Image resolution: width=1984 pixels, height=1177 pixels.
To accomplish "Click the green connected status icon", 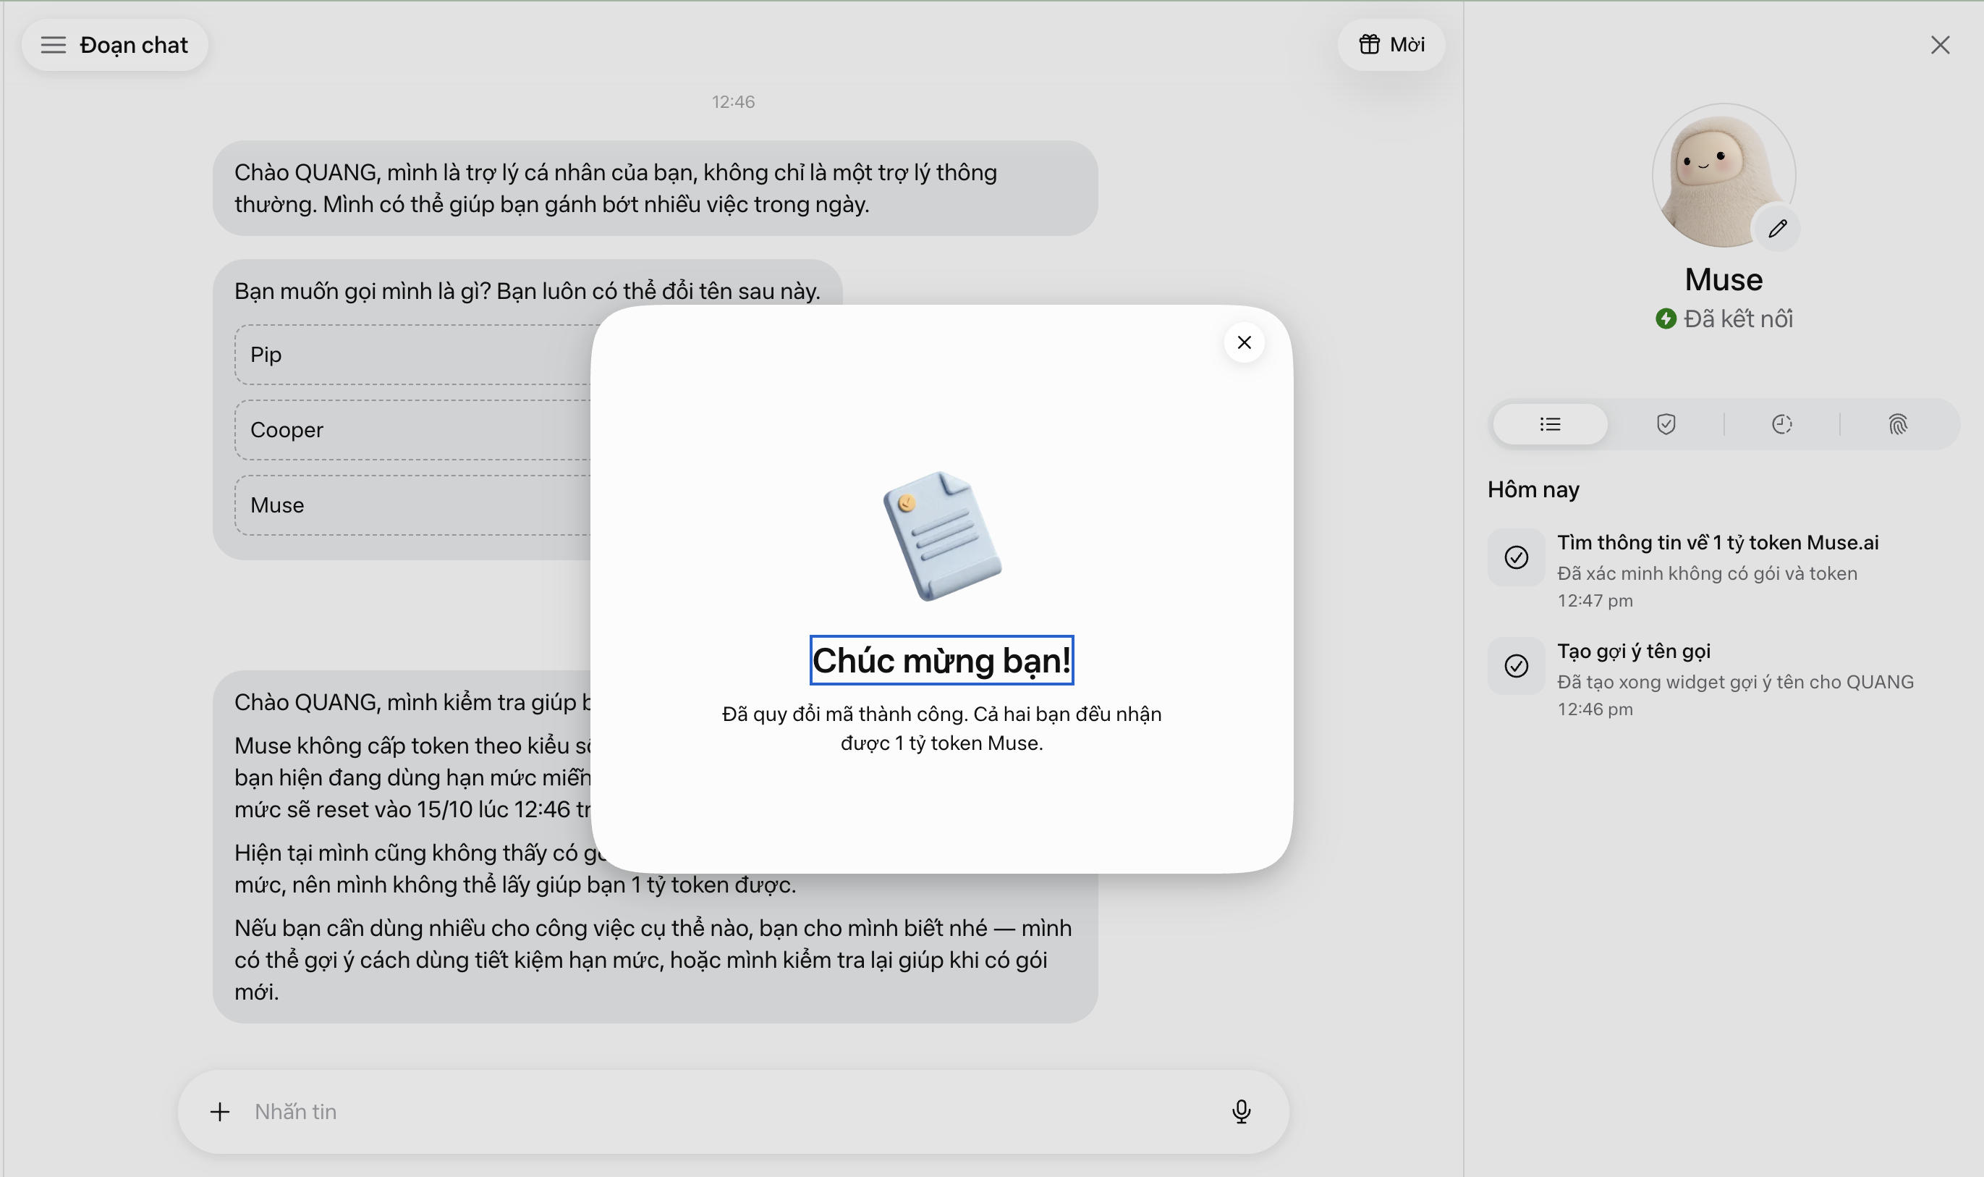I will 1666,318.
